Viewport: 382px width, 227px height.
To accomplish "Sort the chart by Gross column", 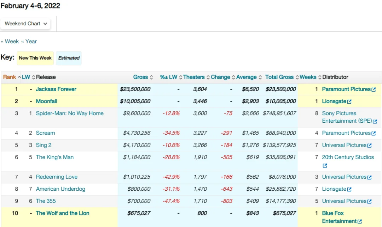I will 151,77.
